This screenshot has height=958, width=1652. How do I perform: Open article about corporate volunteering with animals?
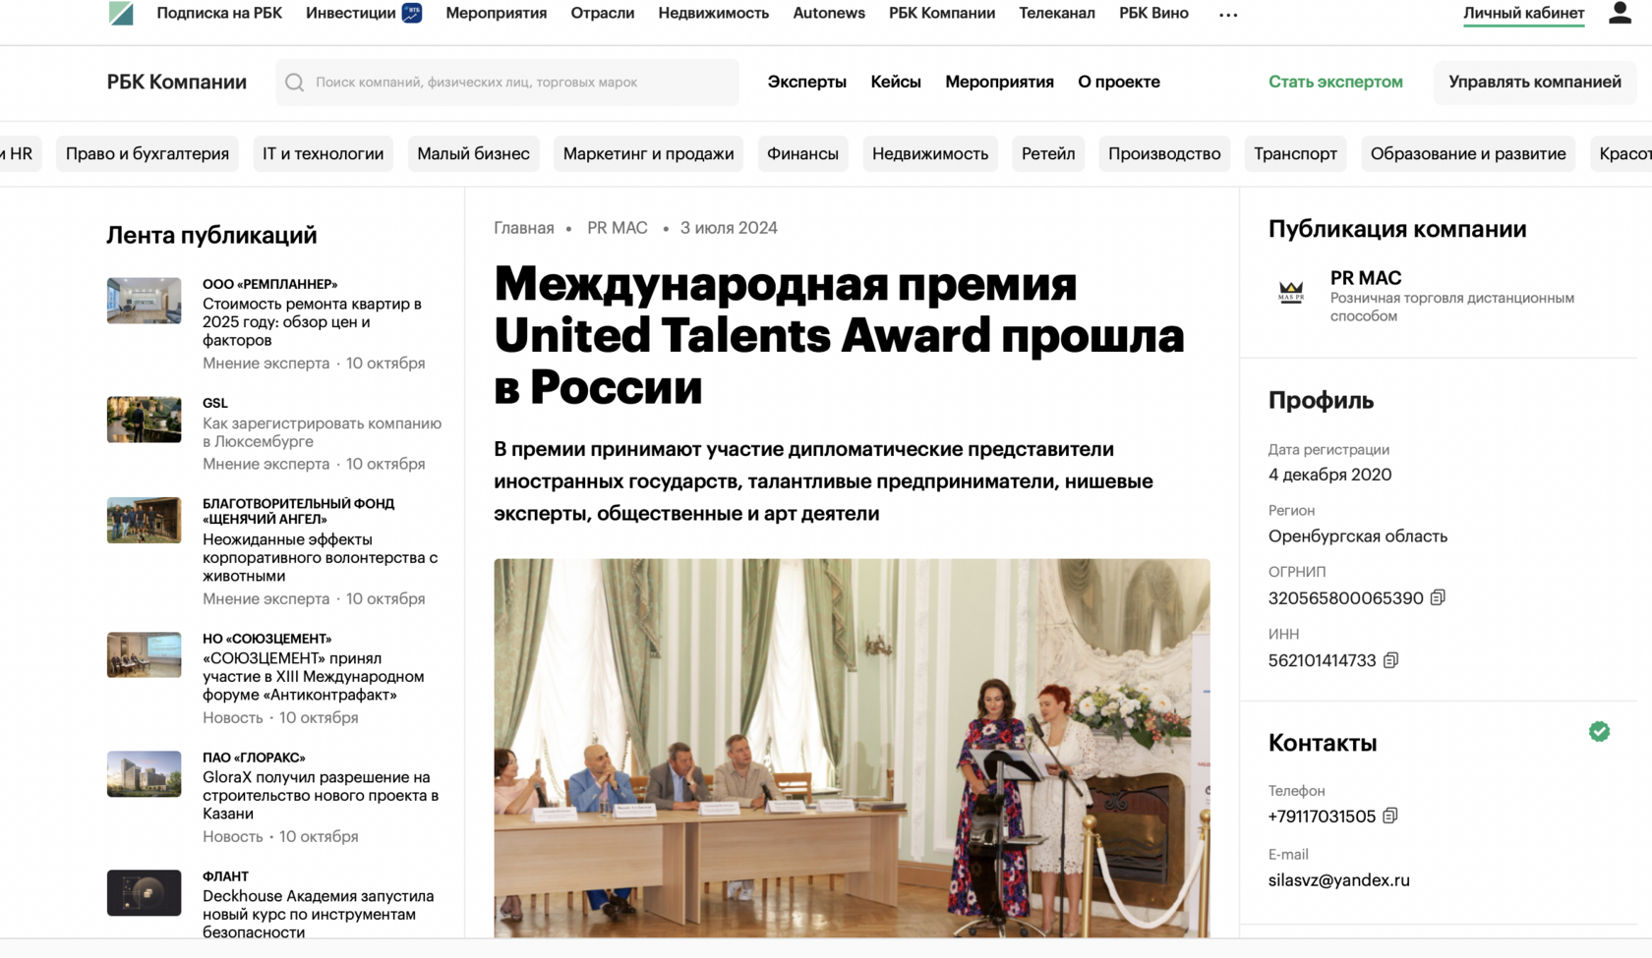click(321, 557)
